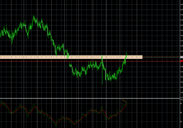Select the red signal line in indicator pane
The height and width of the screenshot is (128, 183).
pos(63,114)
